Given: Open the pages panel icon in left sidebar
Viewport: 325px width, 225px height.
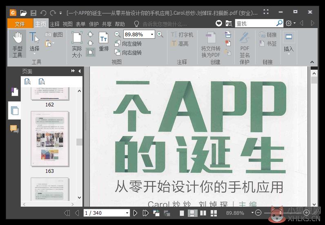Looking at the screenshot, I should pos(15,110).
